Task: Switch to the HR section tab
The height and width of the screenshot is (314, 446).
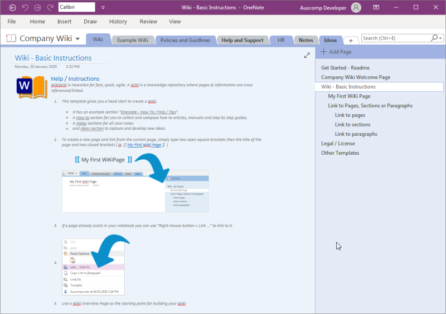Action: [281, 40]
